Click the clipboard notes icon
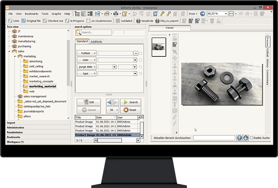 [125, 14]
